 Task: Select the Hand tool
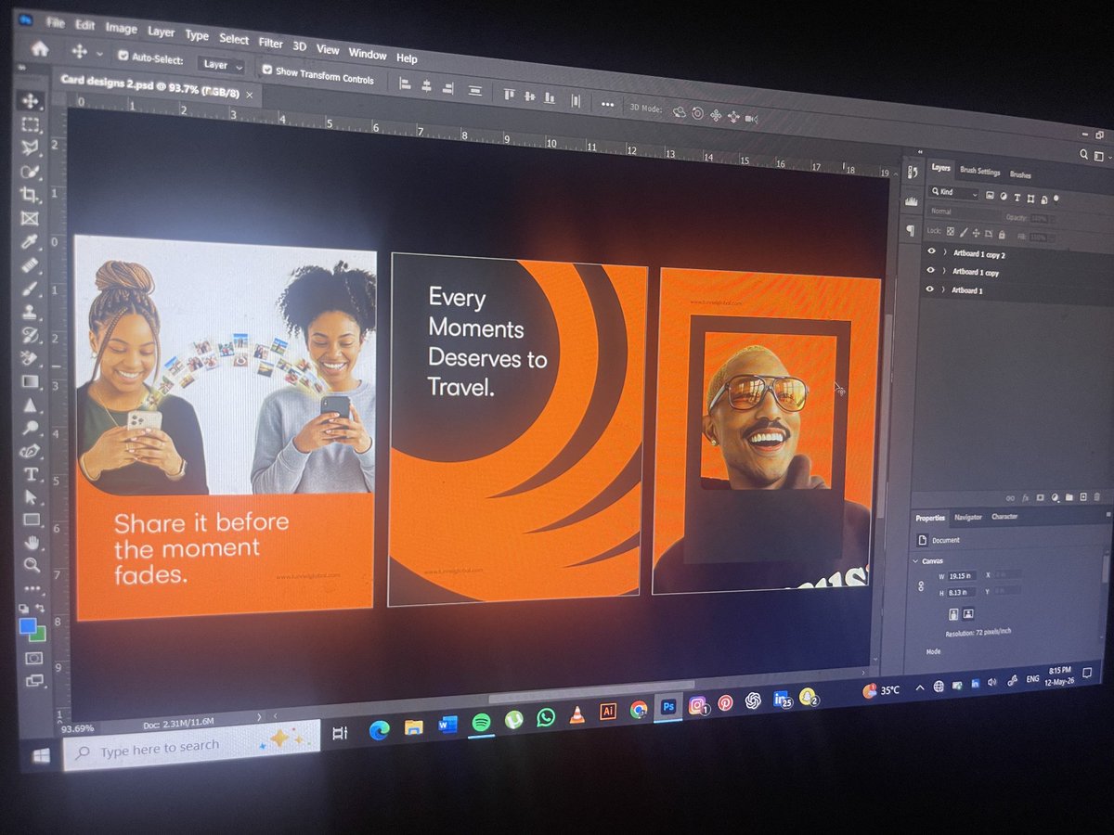tap(32, 542)
